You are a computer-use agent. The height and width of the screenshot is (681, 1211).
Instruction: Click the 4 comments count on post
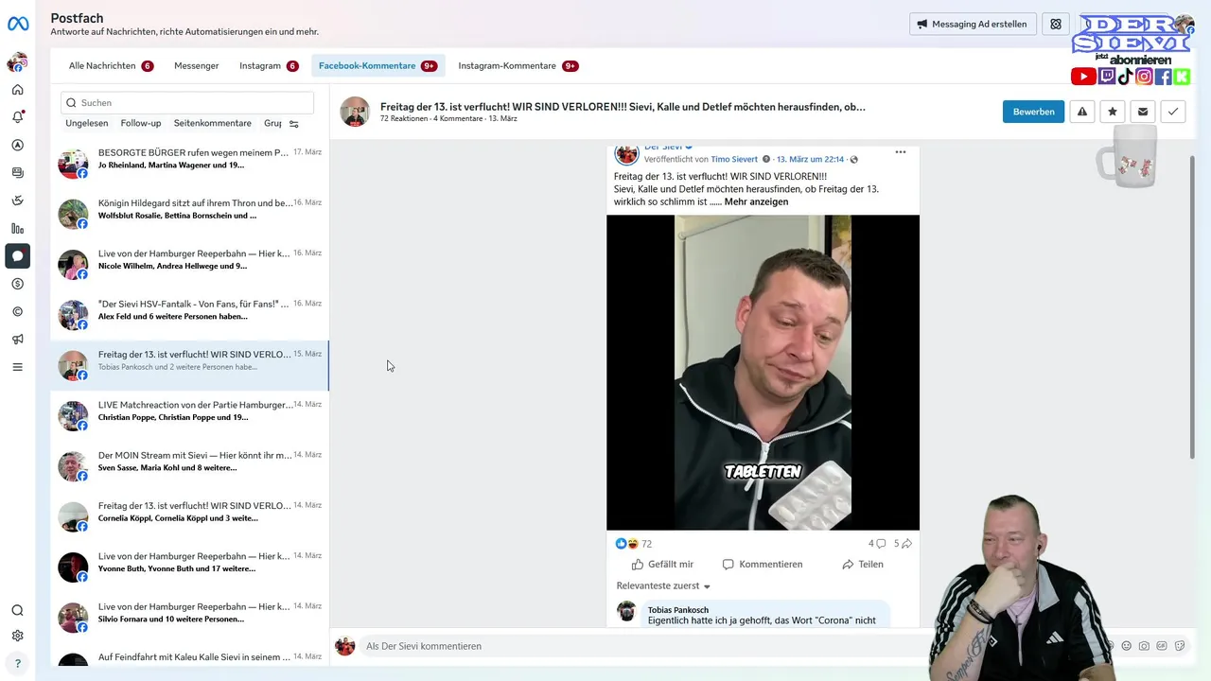tap(877, 544)
